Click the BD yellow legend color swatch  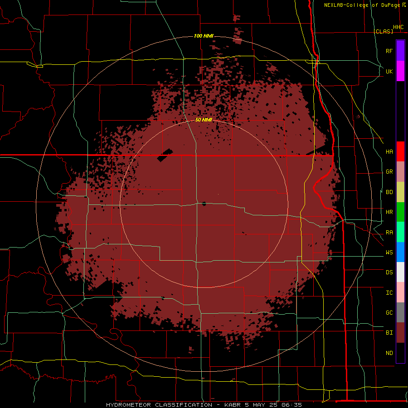[400, 192]
